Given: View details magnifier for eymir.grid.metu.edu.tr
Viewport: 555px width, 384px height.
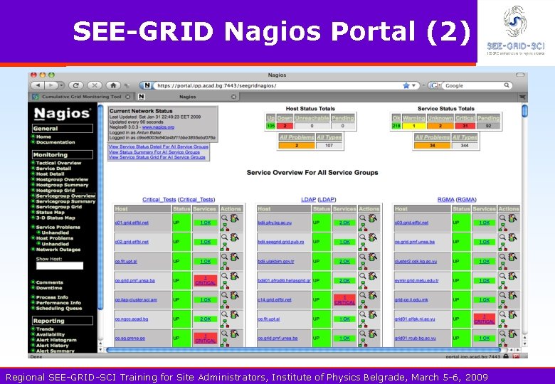Looking at the screenshot, I should 502,275.
